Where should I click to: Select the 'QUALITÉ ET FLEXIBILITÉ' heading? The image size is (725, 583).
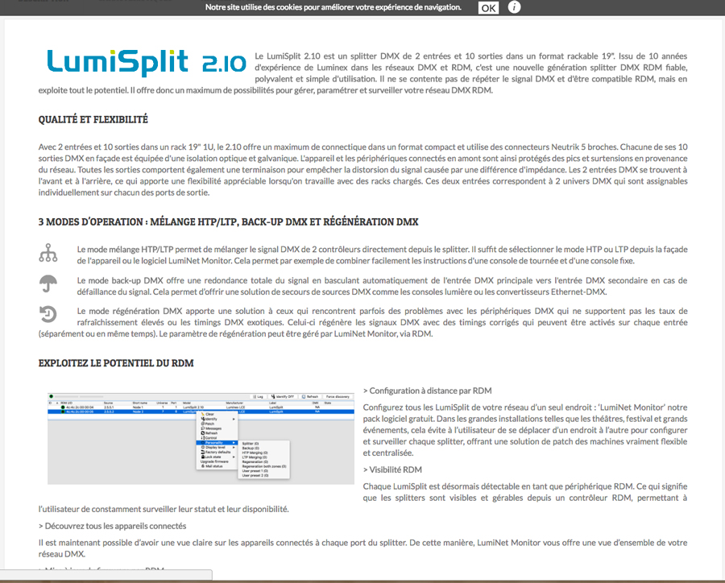93,119
